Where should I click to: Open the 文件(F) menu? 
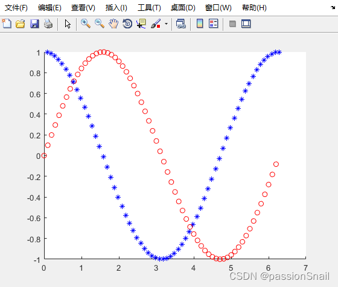click(16, 8)
